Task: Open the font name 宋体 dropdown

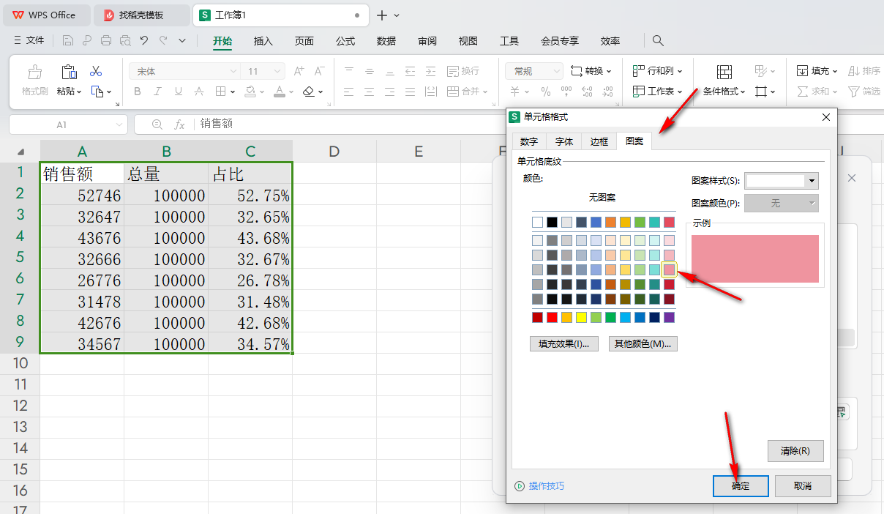Action: pyautogui.click(x=233, y=71)
